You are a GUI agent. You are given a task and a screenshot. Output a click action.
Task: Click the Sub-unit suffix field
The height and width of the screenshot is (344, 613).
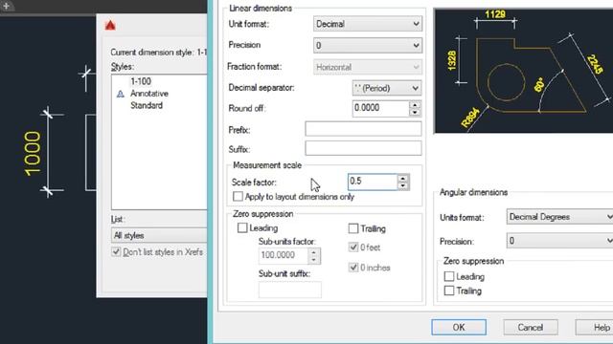point(289,290)
